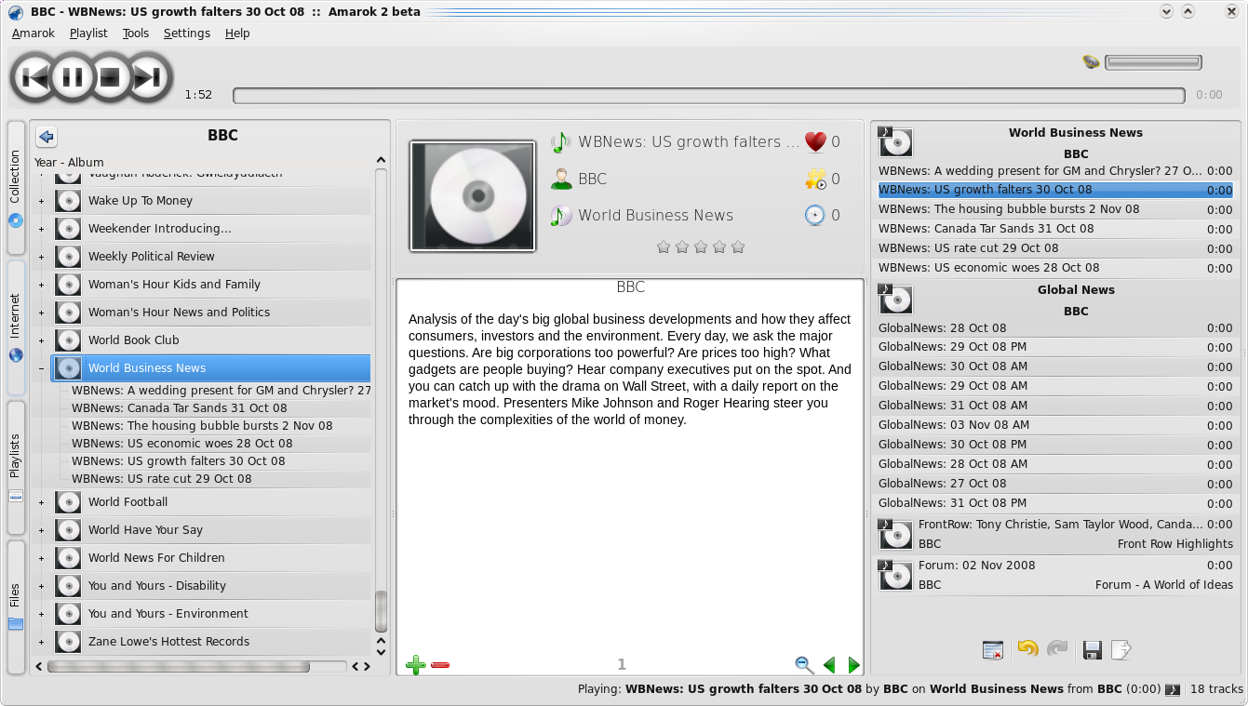Viewport: 1248px width, 706px height.
Task: Expand Weekly Political Review tree node
Action: (41, 257)
